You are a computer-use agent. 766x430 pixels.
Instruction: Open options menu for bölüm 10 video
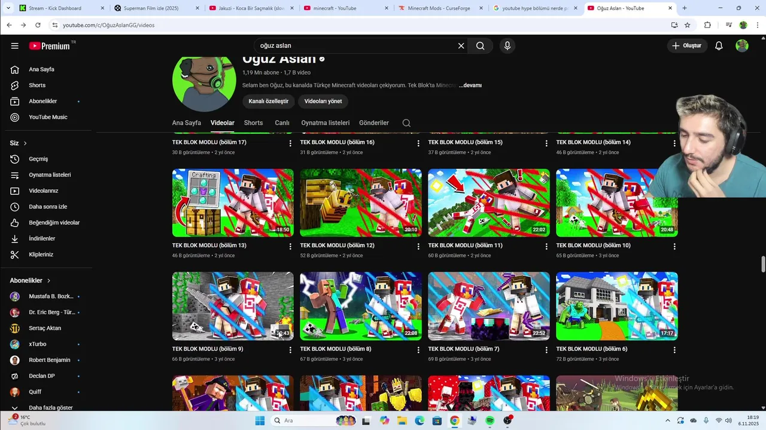pos(674,247)
